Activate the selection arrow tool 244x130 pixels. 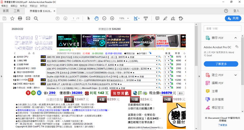[x=89, y=18]
